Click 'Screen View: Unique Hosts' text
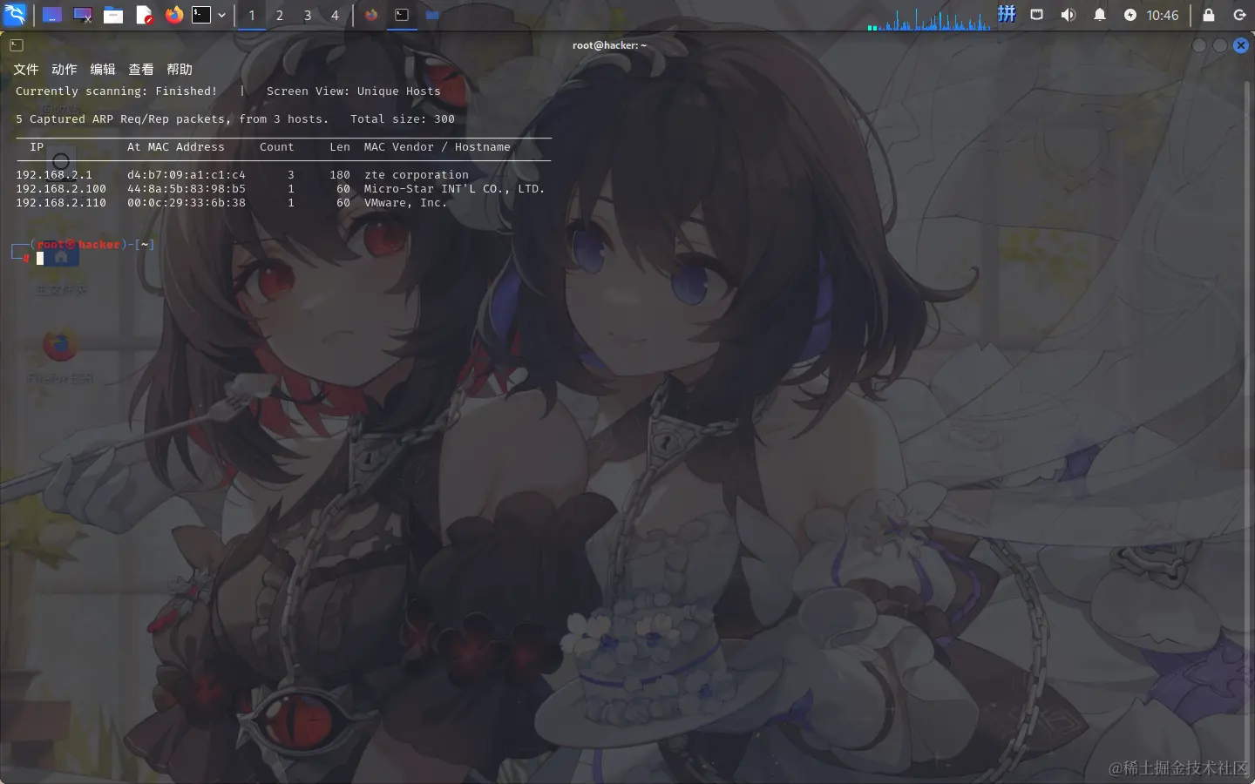1255x784 pixels. [x=354, y=91]
